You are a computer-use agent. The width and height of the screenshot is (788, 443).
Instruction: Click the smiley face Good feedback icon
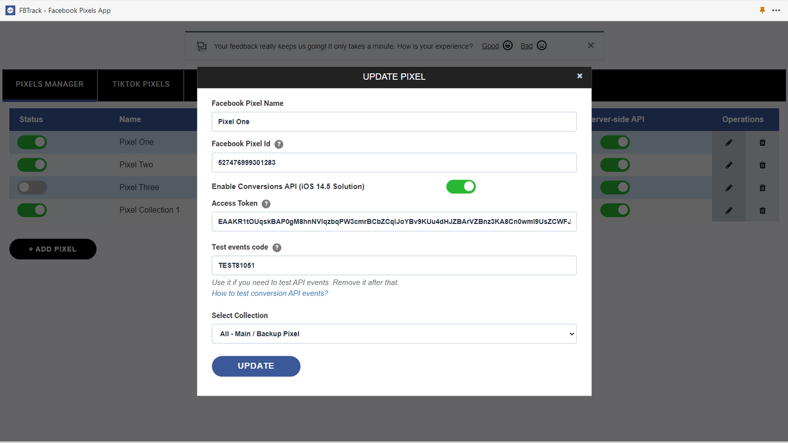508,46
